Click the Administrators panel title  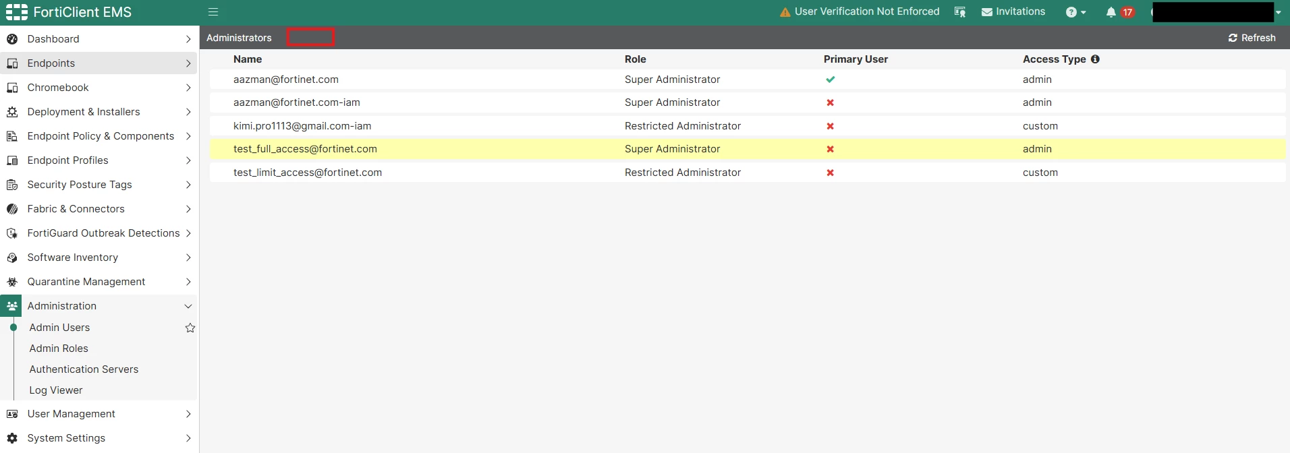239,38
